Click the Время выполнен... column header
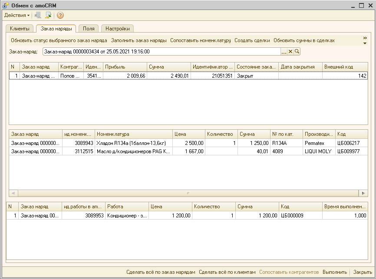Screen dimensions: 376x279 345,207
